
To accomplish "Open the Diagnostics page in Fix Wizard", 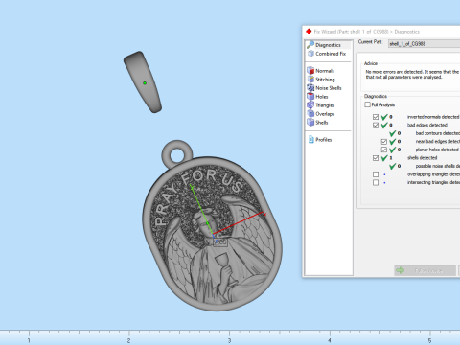I will click(328, 45).
